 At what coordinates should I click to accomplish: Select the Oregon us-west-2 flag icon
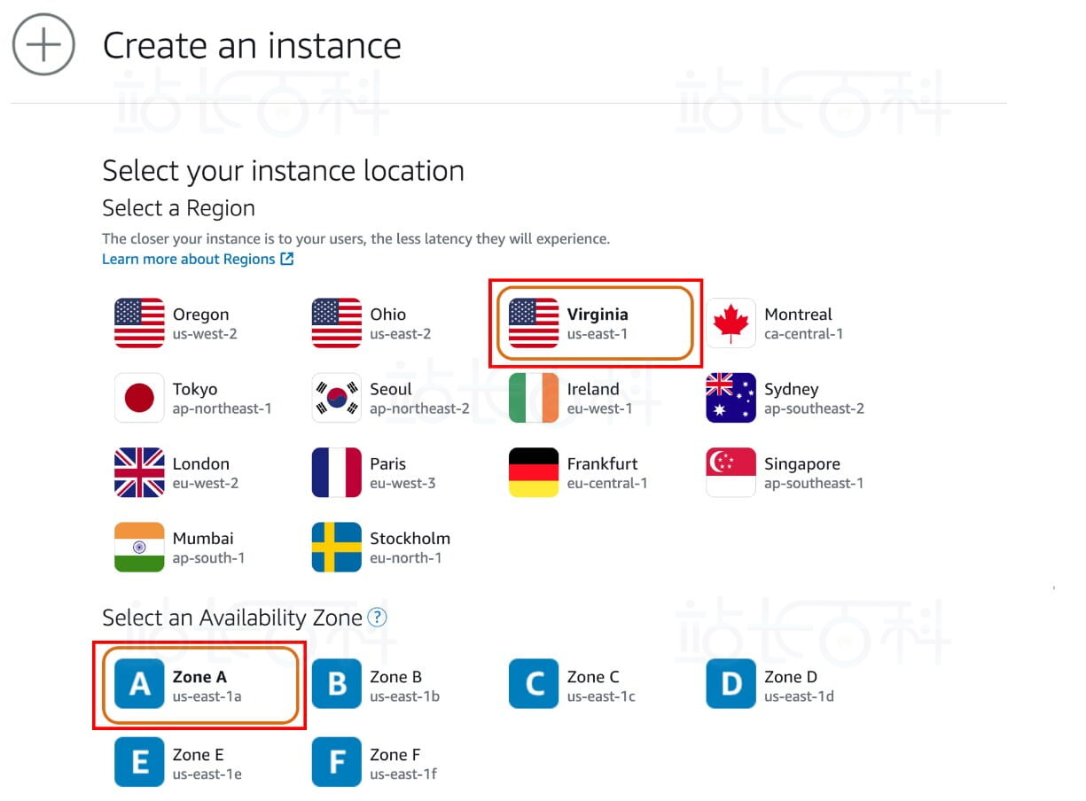[139, 323]
